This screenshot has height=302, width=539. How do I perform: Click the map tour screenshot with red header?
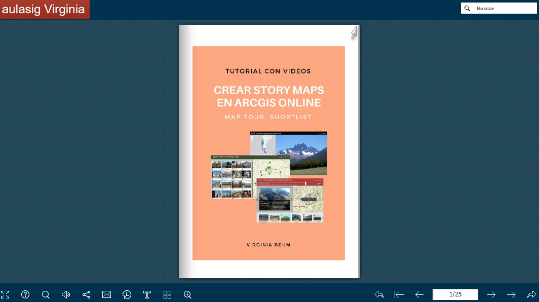coord(290,201)
